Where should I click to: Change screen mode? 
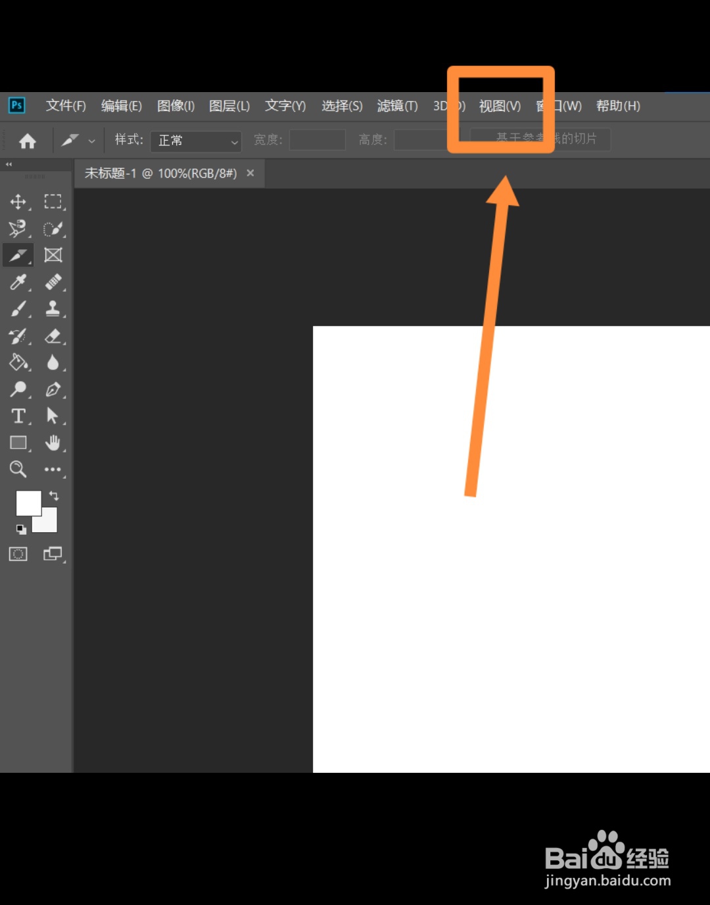click(x=53, y=554)
